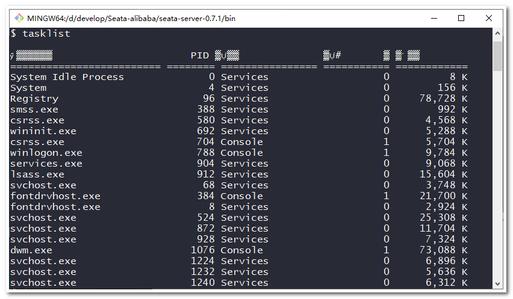Click PID 524 of svchost.exe
This screenshot has height=299, width=513.
point(206,218)
